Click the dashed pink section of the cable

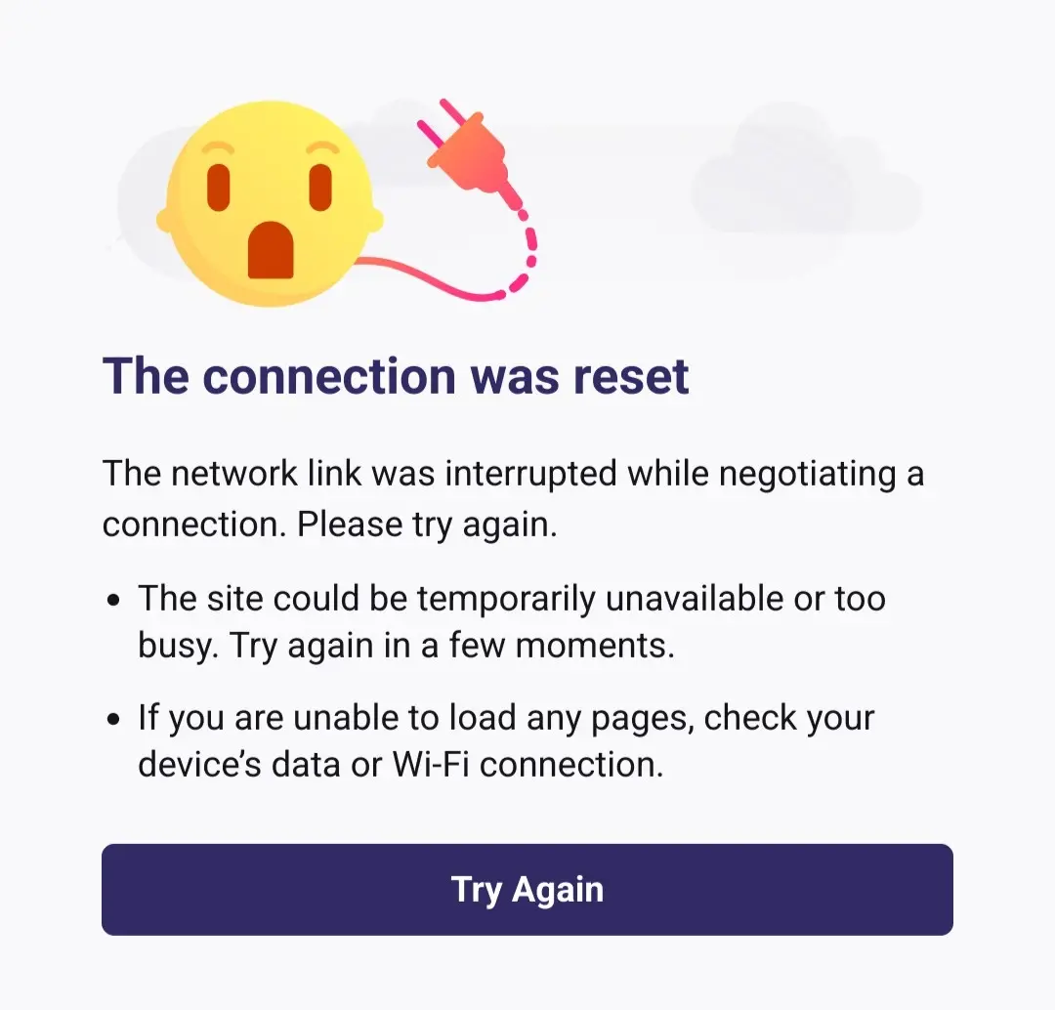(x=522, y=256)
